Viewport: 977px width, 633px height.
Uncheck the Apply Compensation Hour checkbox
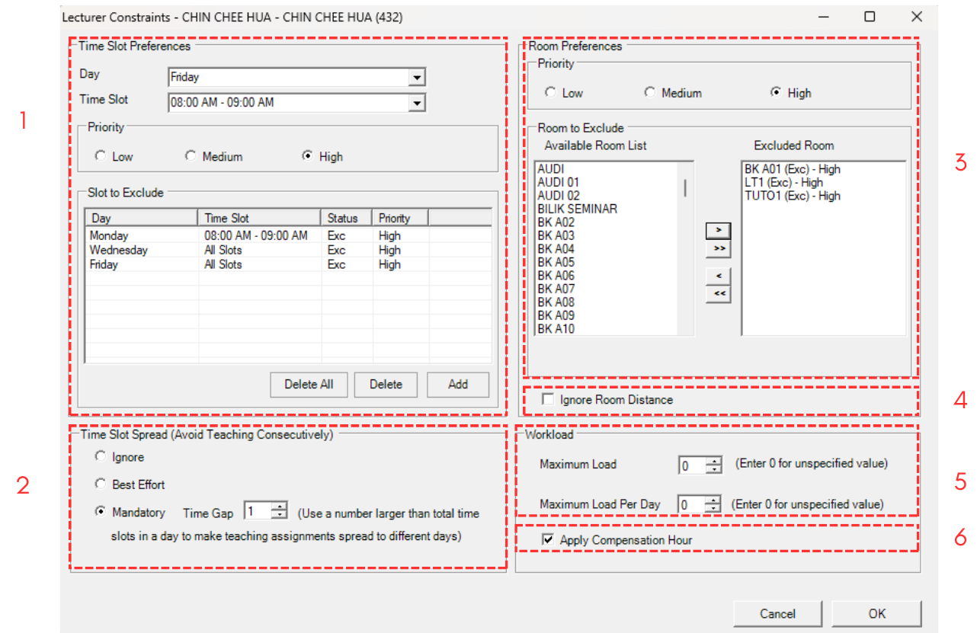click(x=548, y=539)
